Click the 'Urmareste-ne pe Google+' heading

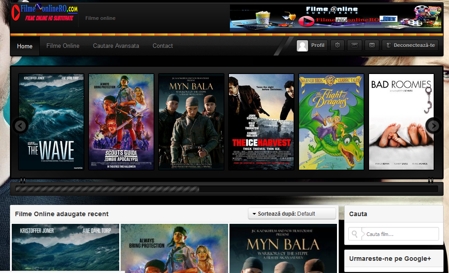tap(390, 259)
